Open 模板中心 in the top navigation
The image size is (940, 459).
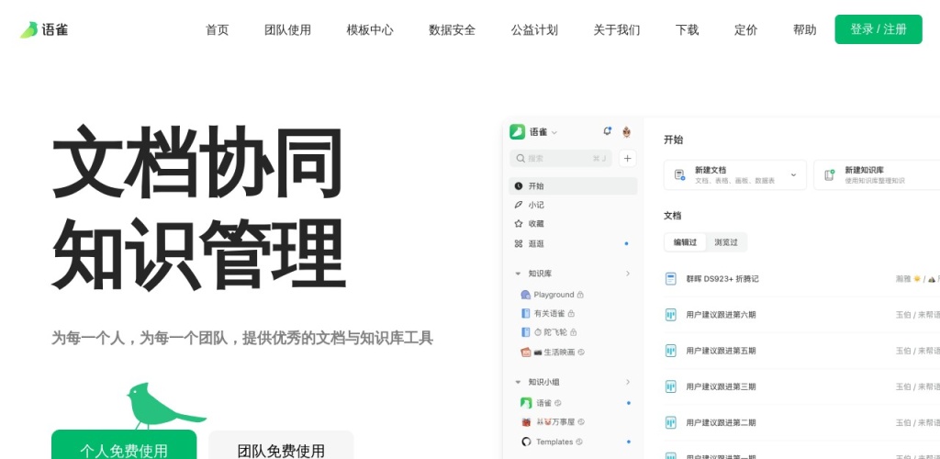pos(370,29)
